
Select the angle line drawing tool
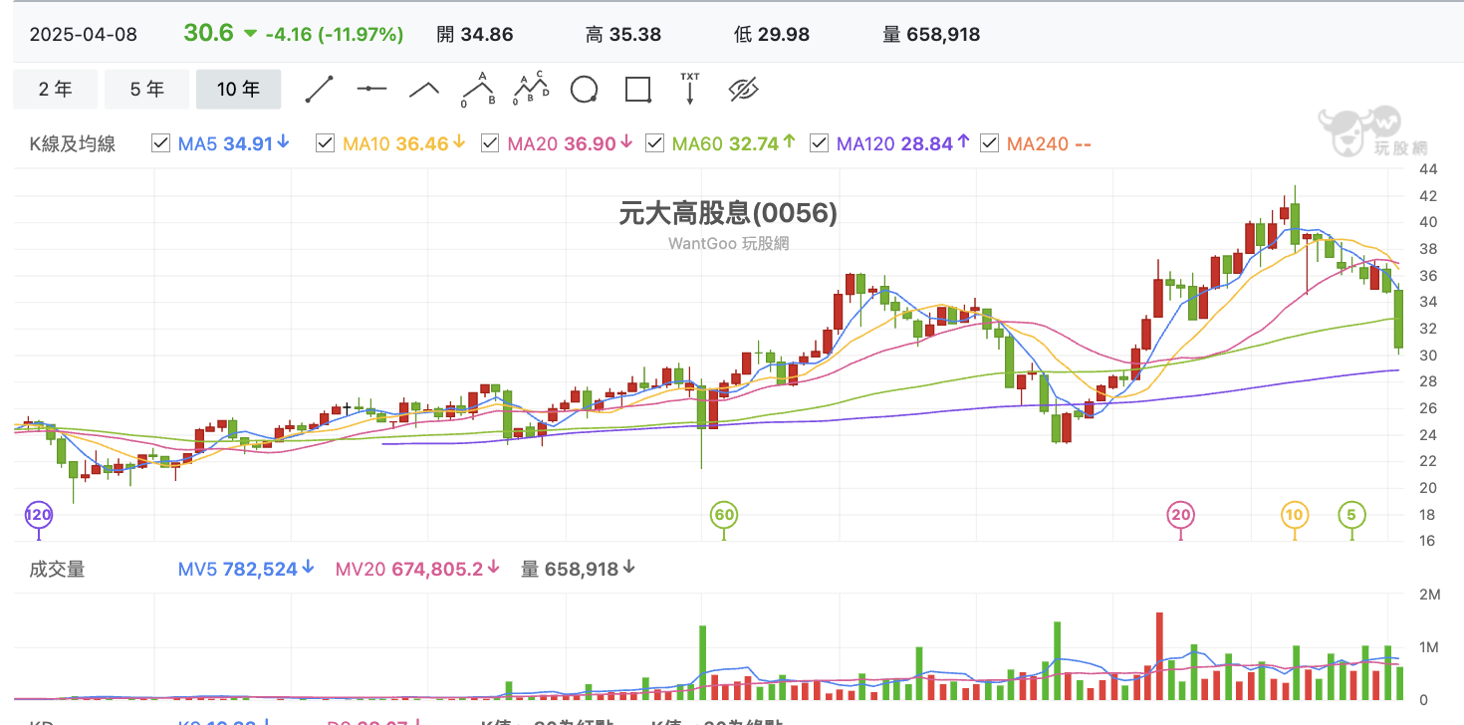click(x=424, y=90)
